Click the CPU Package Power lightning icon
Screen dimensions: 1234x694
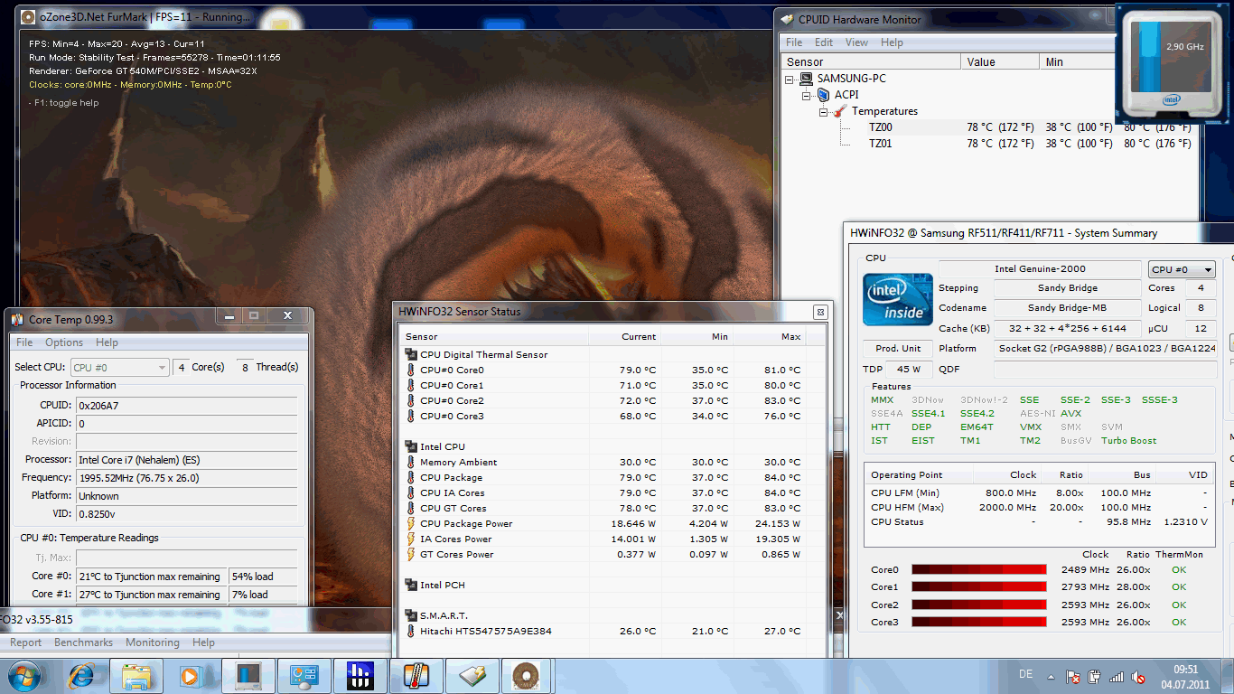click(411, 523)
